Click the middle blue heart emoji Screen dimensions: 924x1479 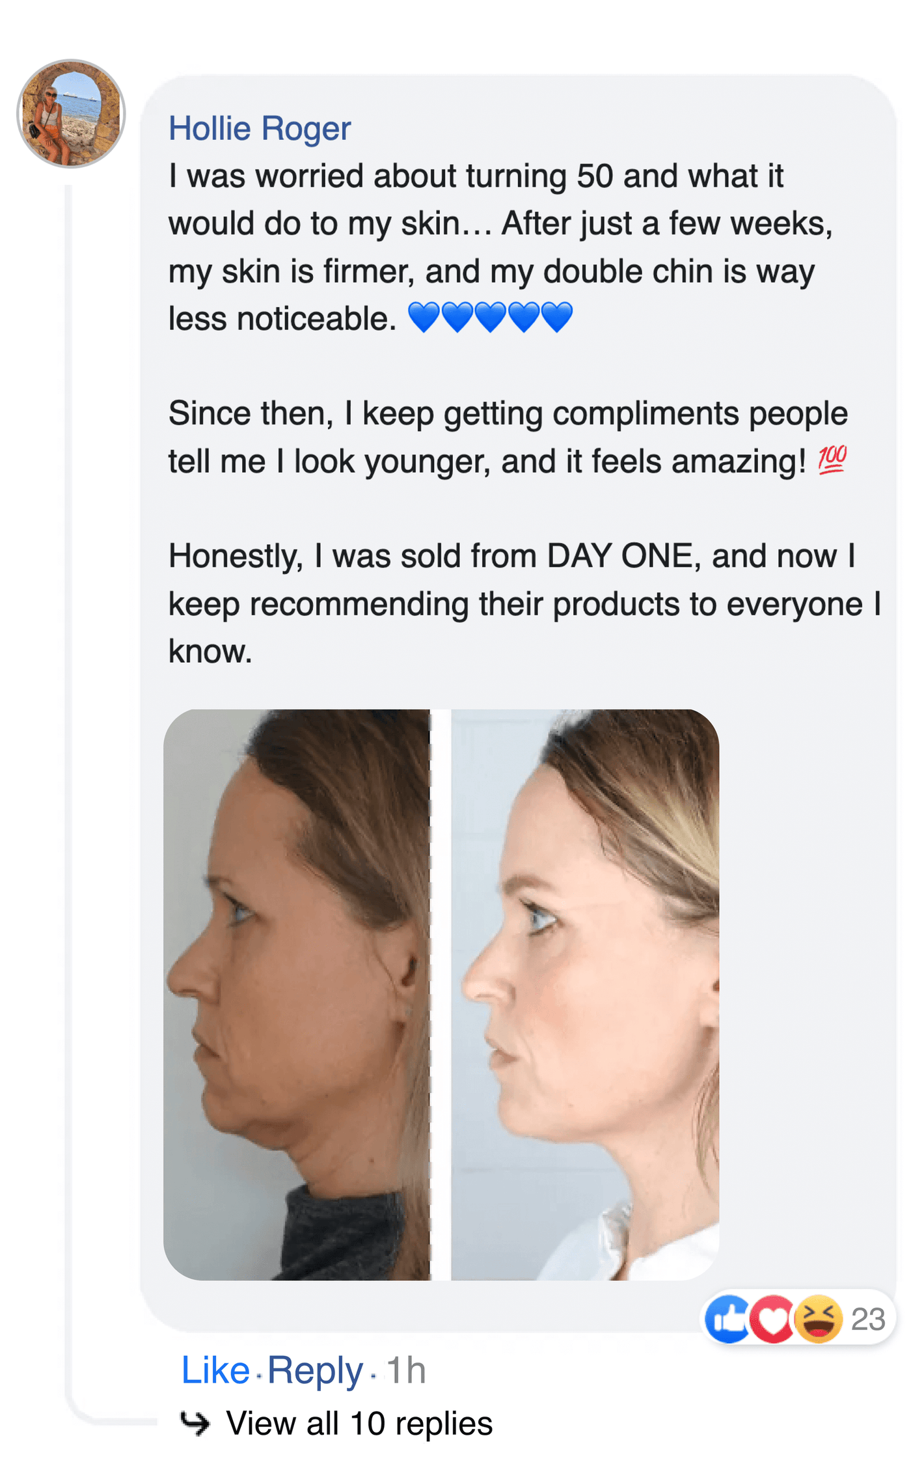[x=490, y=318]
